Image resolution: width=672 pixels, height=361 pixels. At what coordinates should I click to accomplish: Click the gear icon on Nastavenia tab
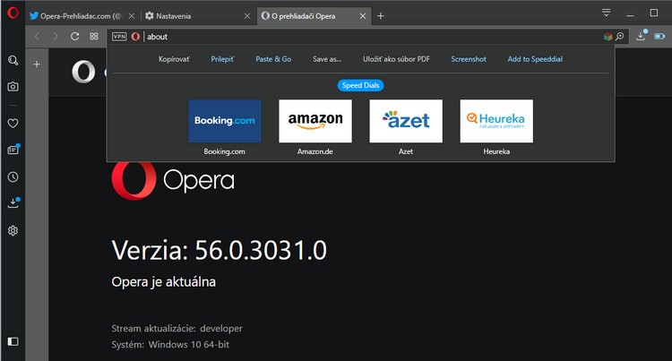click(x=149, y=16)
